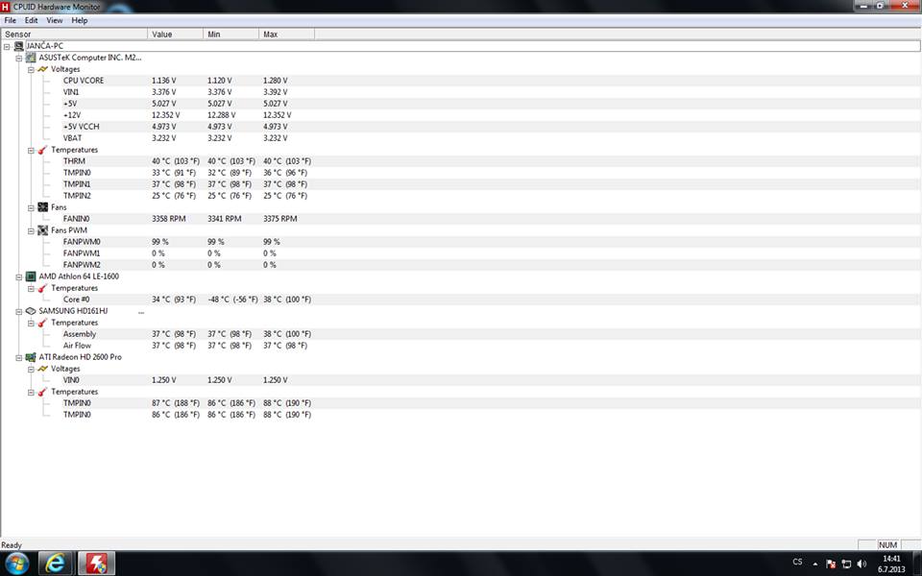Image resolution: width=922 pixels, height=576 pixels.
Task: Click the Fans PWM group icon
Action: [x=42, y=230]
